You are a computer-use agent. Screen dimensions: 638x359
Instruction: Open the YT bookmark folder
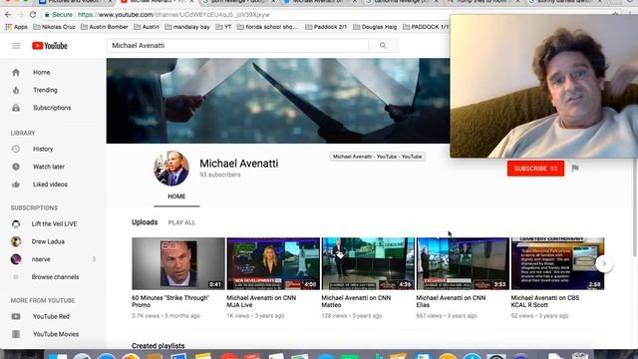223,27
